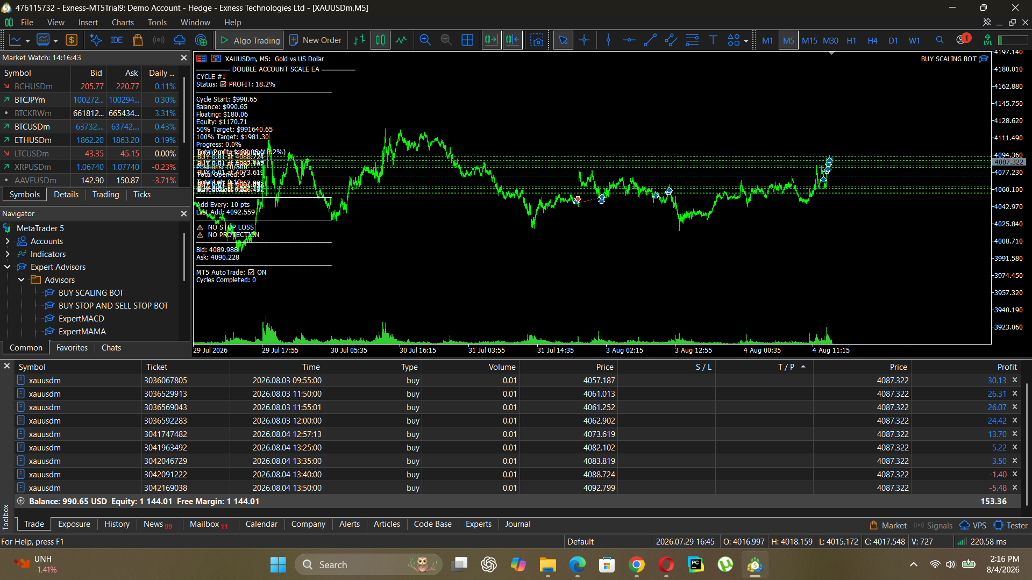
Task: Open the Market shopping bag toolbar icon
Action: click(138, 40)
